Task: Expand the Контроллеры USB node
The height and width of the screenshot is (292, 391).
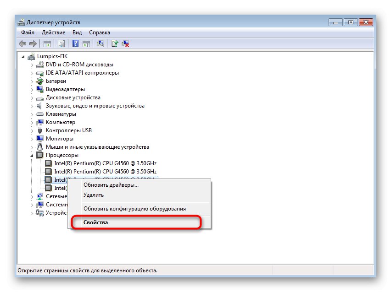Action: [x=33, y=130]
